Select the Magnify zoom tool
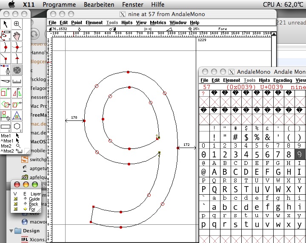306x243 pixels. pos(17,24)
